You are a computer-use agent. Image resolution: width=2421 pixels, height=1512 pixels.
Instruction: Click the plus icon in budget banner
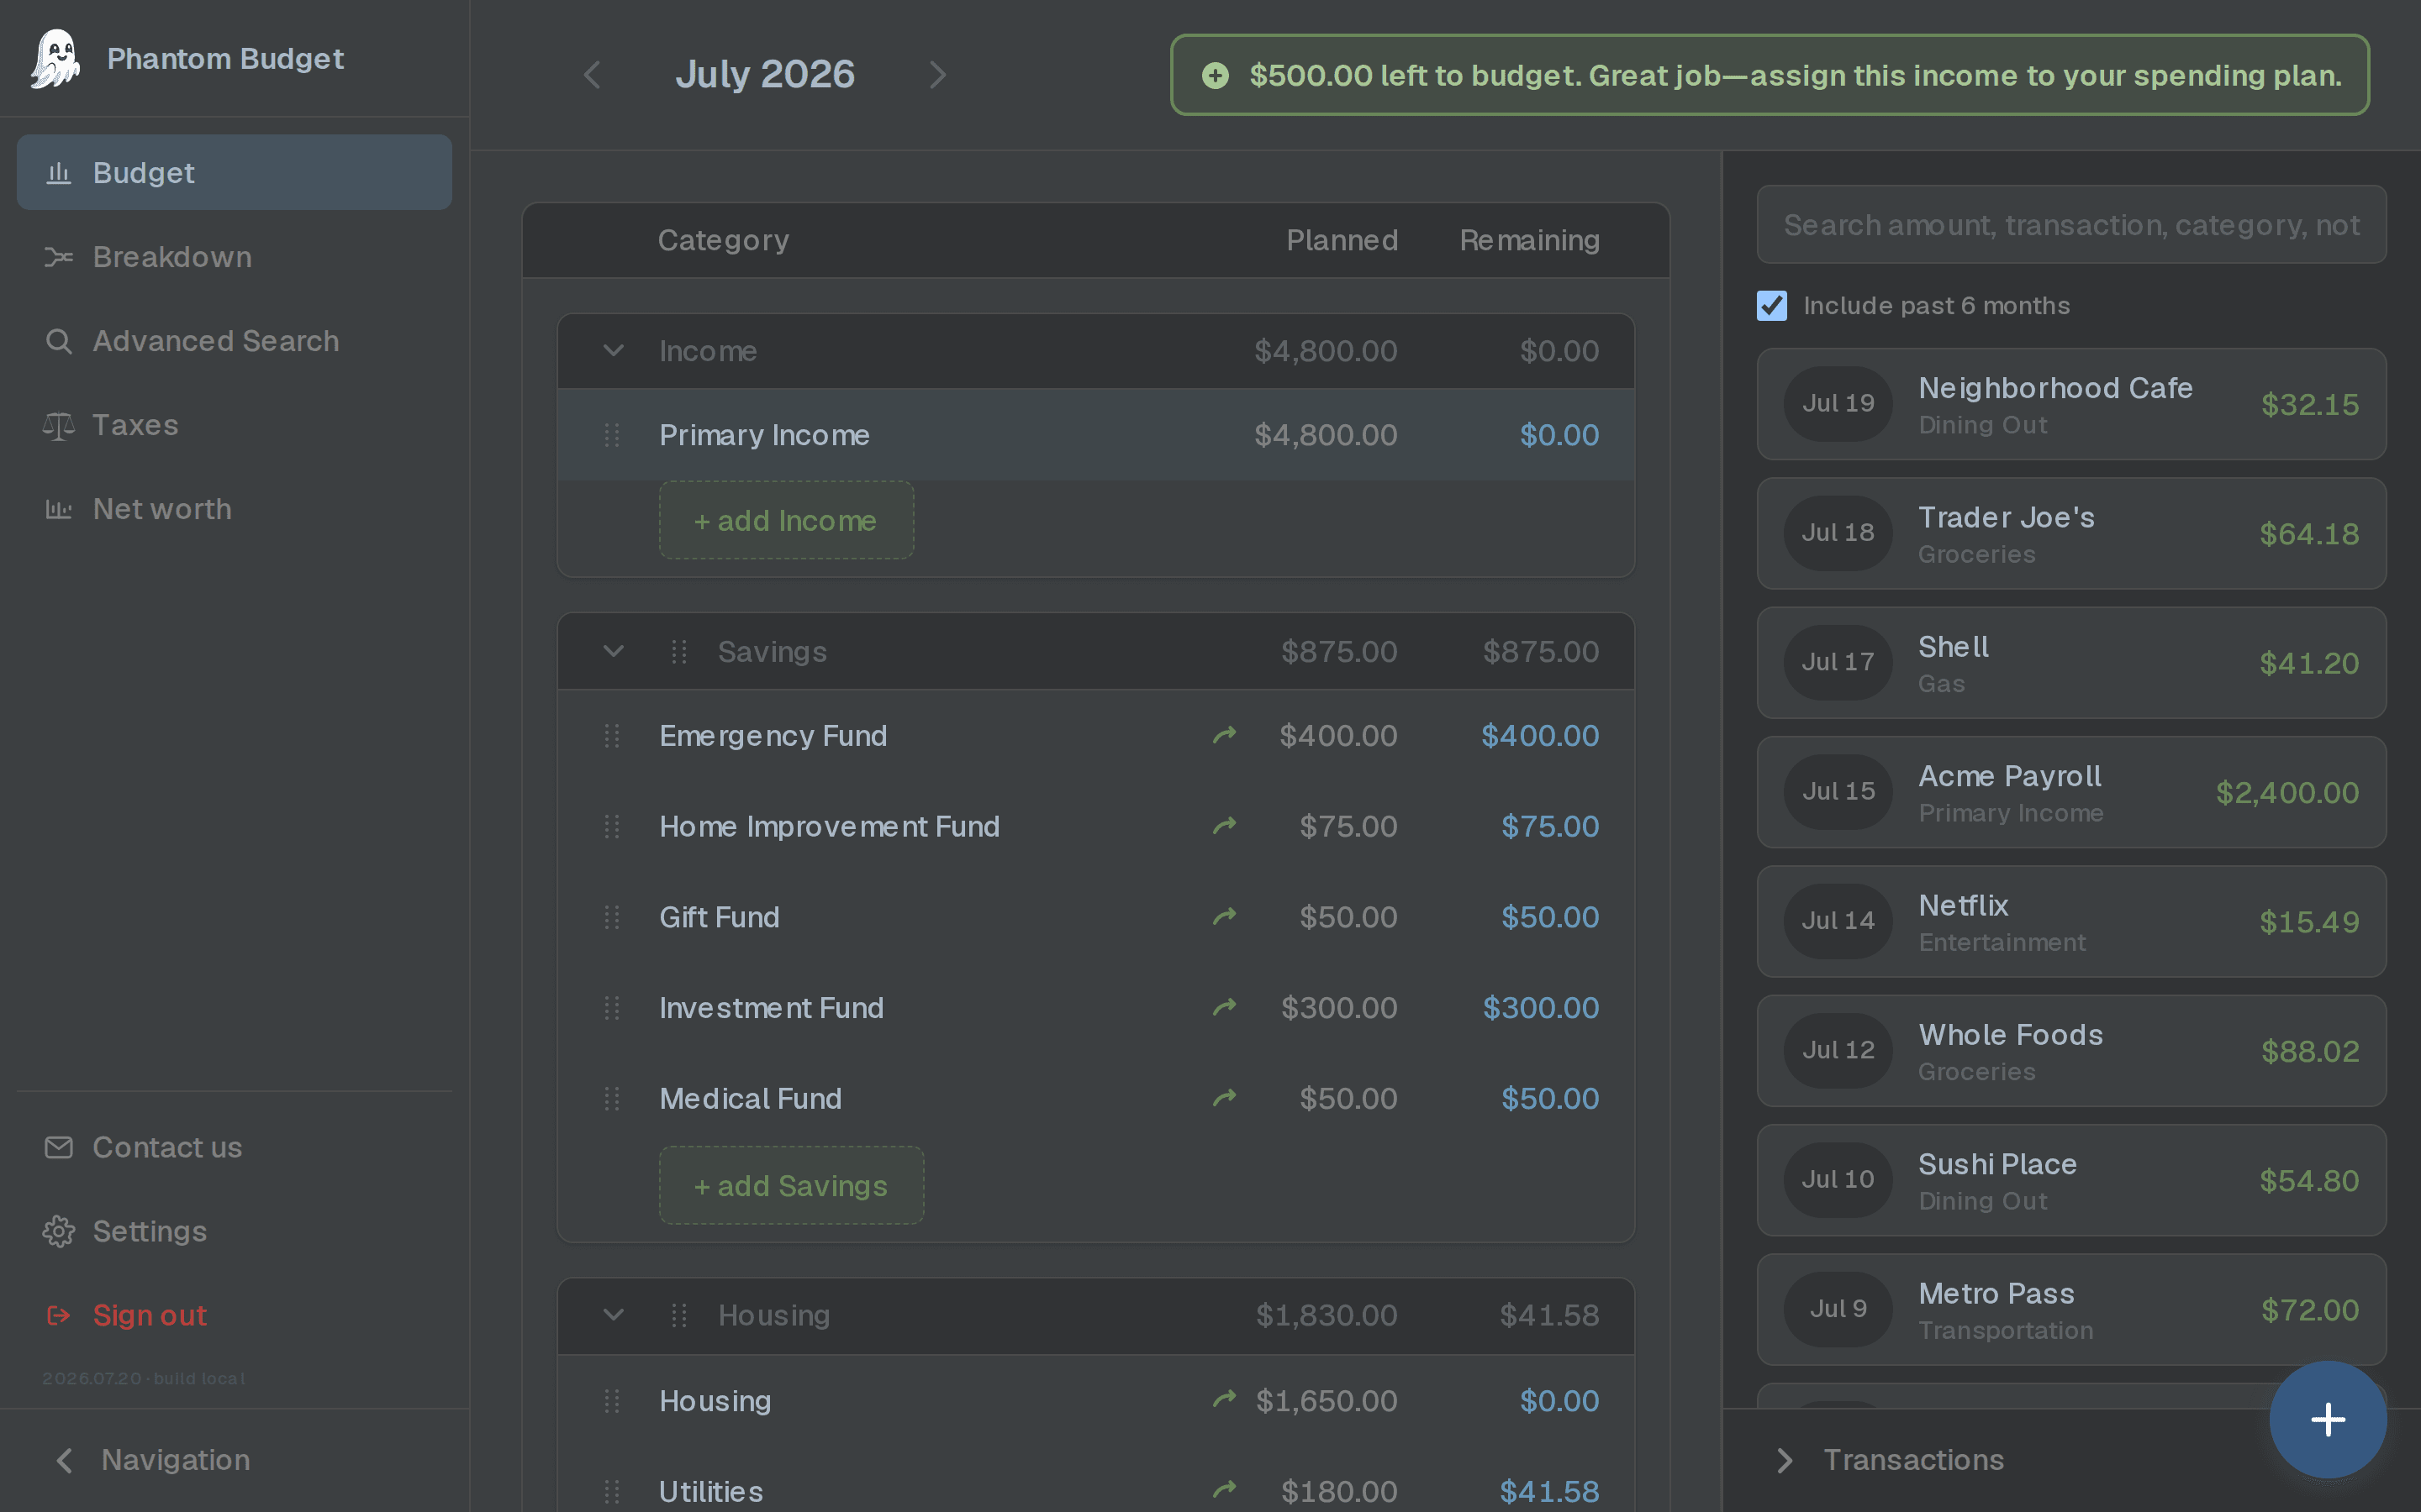1215,75
